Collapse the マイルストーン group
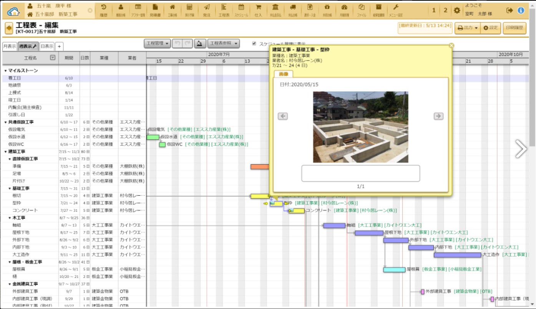The height and width of the screenshot is (309, 536). click(5, 71)
